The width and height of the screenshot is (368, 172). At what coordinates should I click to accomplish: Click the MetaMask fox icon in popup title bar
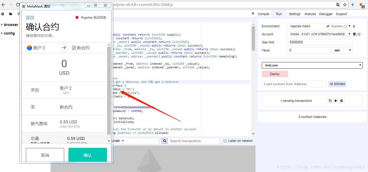(x=24, y=6)
